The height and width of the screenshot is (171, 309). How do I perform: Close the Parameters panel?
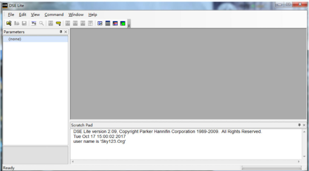[x=65, y=32]
